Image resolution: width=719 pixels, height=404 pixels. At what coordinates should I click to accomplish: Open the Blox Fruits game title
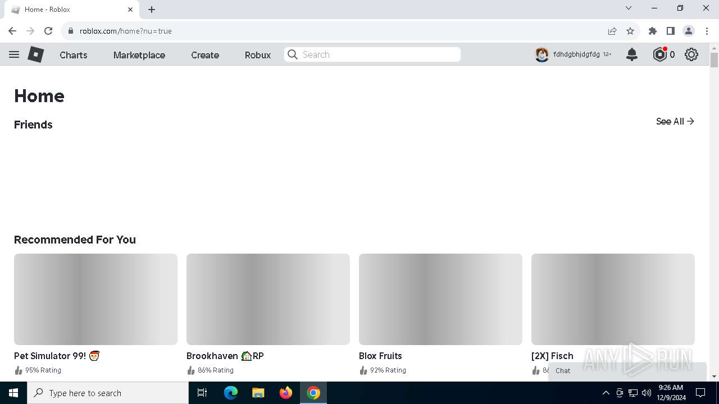[380, 356]
